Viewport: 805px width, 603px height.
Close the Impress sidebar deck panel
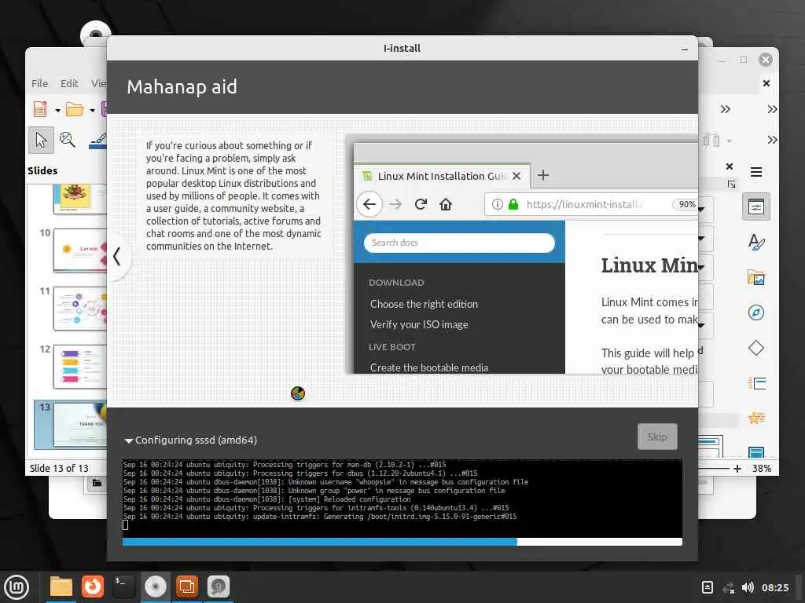(x=730, y=166)
